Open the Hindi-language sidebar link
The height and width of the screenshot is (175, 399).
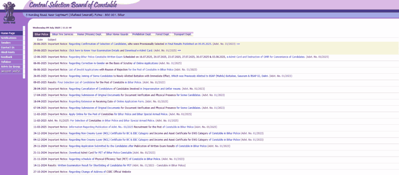[x=11, y=71]
